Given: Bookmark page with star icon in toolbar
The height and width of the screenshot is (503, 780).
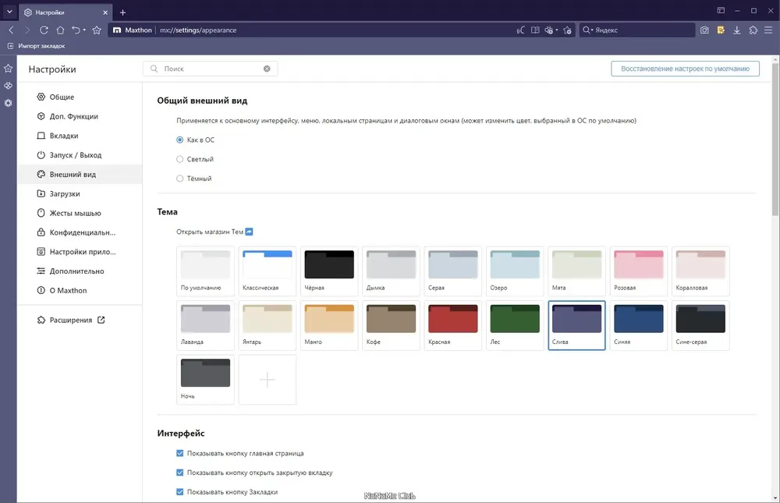Looking at the screenshot, I should 97,30.
